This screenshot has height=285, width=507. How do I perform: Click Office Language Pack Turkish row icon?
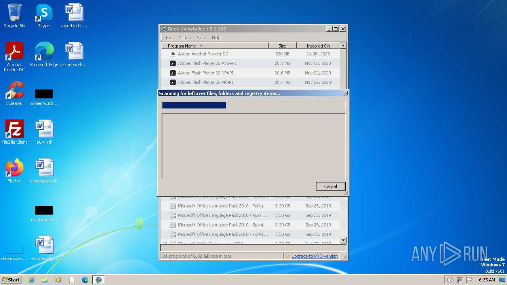point(173,234)
